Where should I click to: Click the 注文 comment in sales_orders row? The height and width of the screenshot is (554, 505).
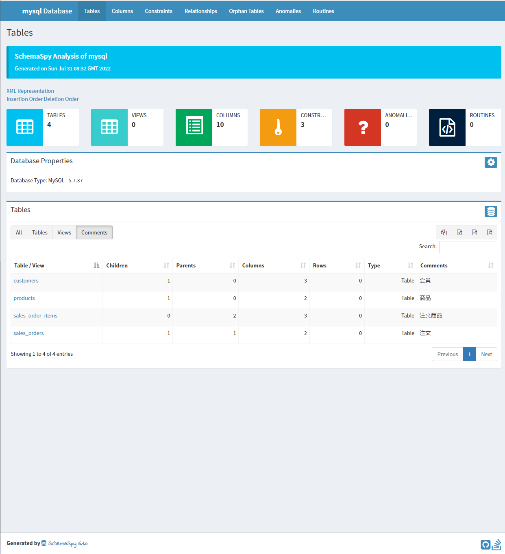[x=425, y=333]
